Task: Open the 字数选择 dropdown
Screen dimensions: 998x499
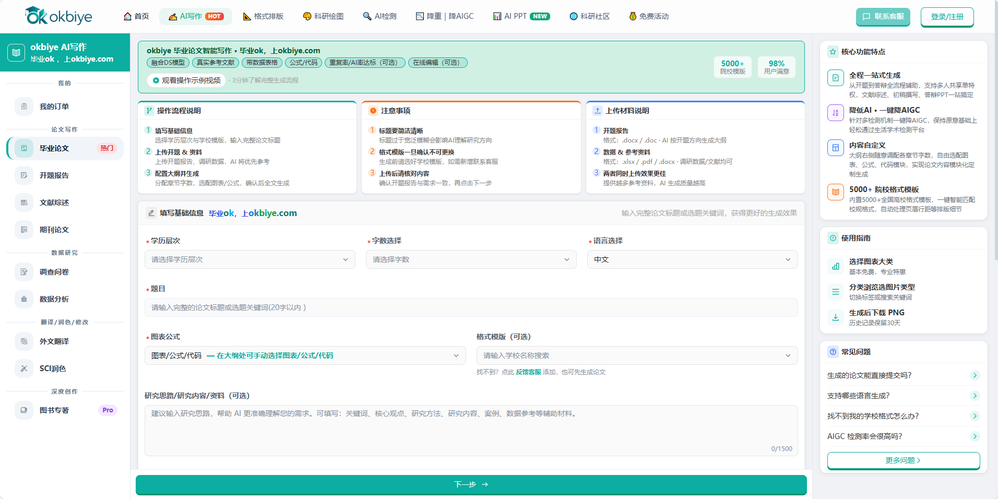Action: click(x=471, y=259)
